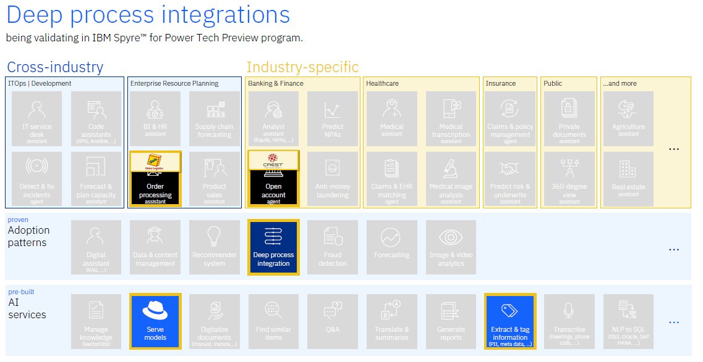Expand more AI services via blue ellipsis
Screen dimensions: 703x362
coord(674,322)
